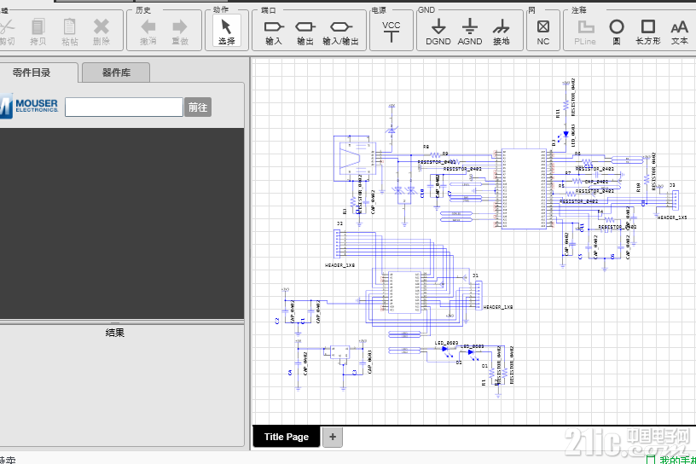This screenshot has height=464, width=696.
Task: Place a VCC power symbol
Action: coord(391,32)
